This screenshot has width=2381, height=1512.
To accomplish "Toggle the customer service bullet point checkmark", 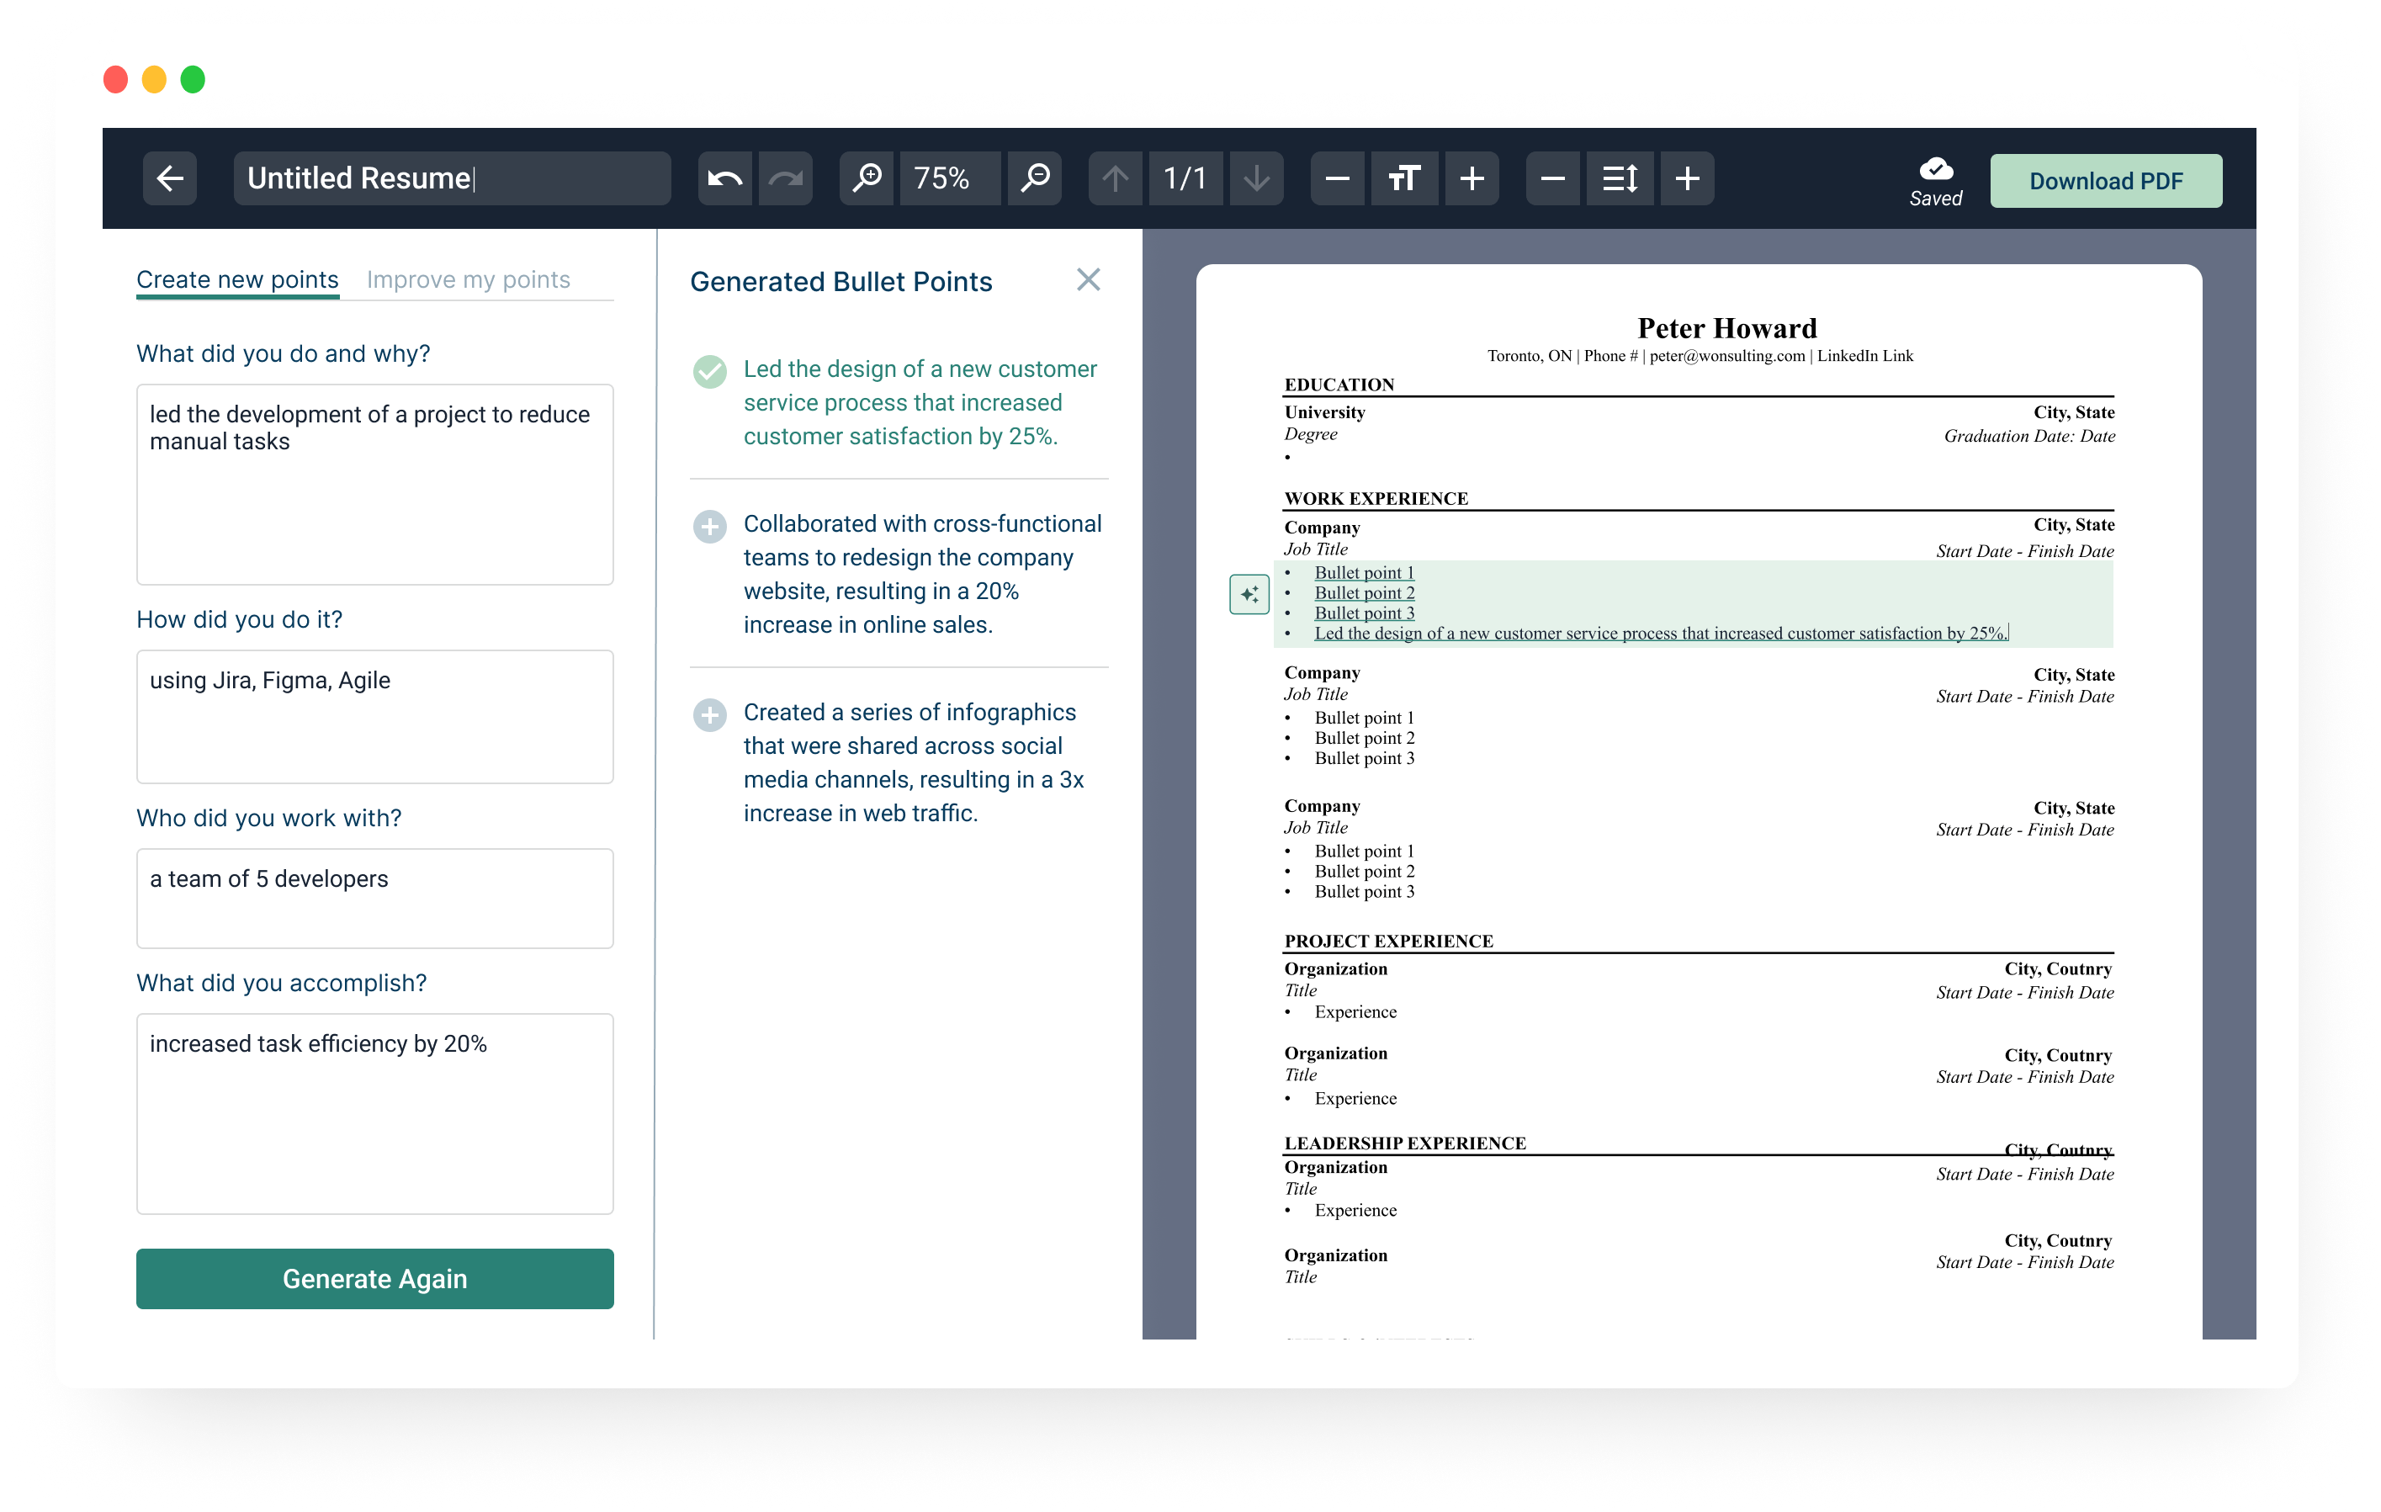I will pyautogui.click(x=709, y=373).
